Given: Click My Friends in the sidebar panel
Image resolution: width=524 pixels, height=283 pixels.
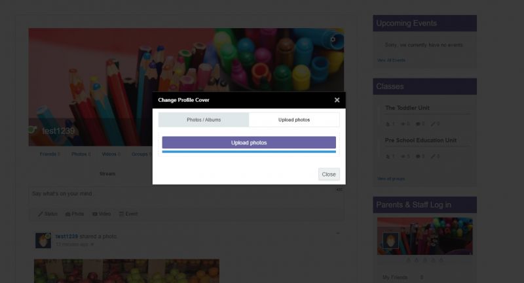Looking at the screenshot, I should 395,277.
